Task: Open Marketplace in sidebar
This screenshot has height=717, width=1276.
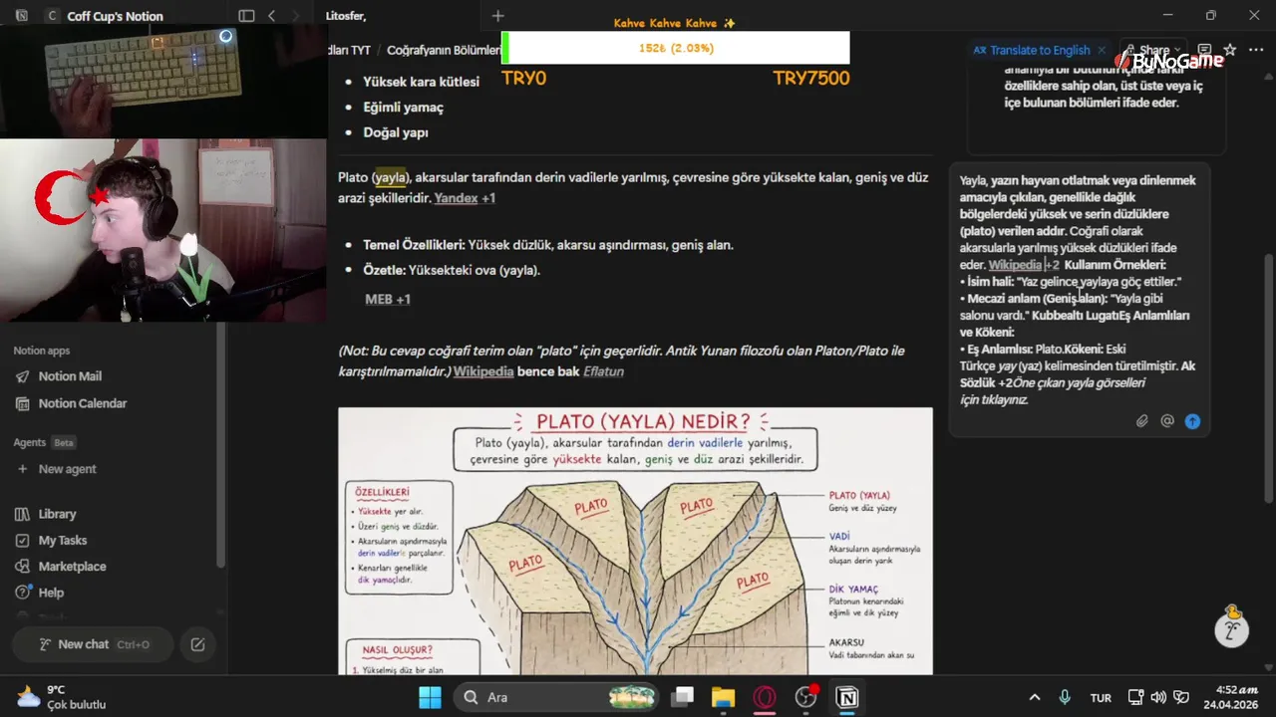Action: (x=72, y=566)
